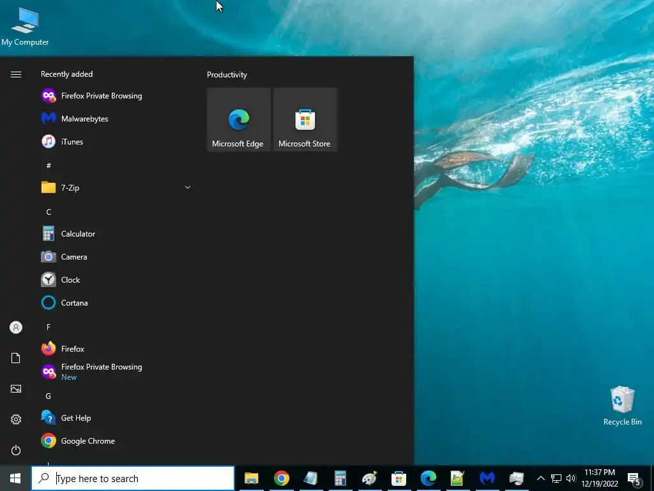The width and height of the screenshot is (654, 491).
Task: Open Settings gear in Start sidebar
Action: (16, 419)
